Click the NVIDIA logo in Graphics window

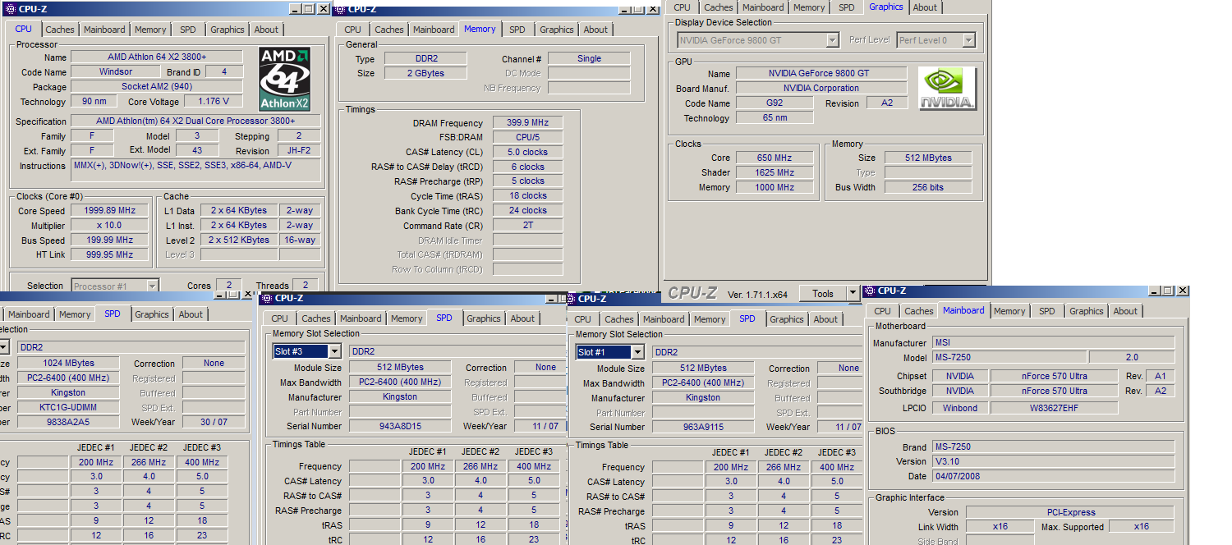click(947, 89)
